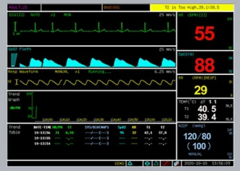Screen dimensions: 240x171
Task: Select the ADULT patient type label
Action: (x=18, y=7)
